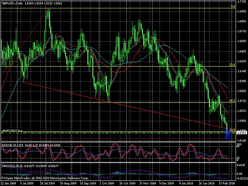Click the 1.7135 price axis value
This screenshot has height=186, width=248.
[x=242, y=2]
